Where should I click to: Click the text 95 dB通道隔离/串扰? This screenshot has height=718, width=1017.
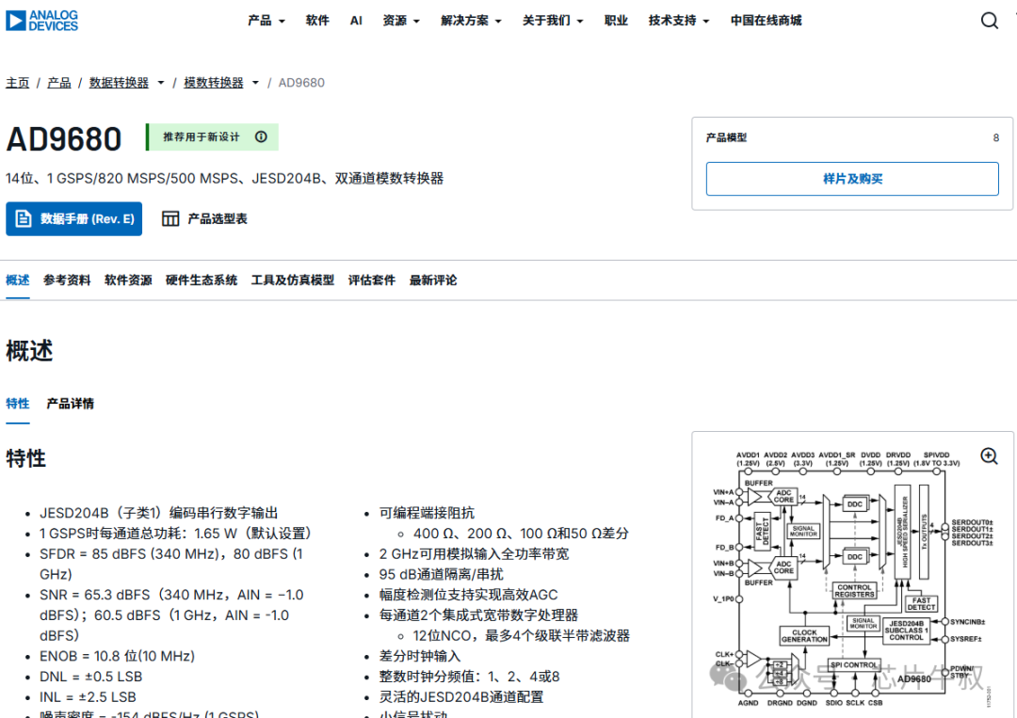441,574
